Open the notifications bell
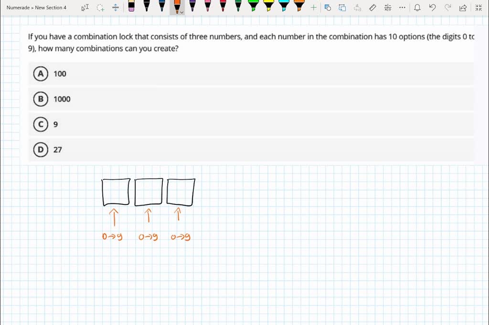 point(417,8)
